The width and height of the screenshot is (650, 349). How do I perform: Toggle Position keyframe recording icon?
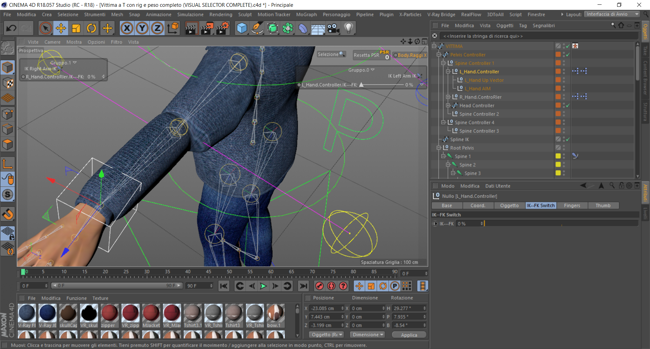coord(359,286)
